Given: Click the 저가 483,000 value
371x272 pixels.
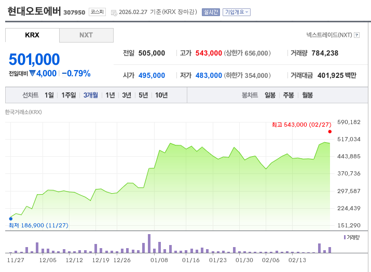Looking at the screenshot, I should (x=209, y=75).
